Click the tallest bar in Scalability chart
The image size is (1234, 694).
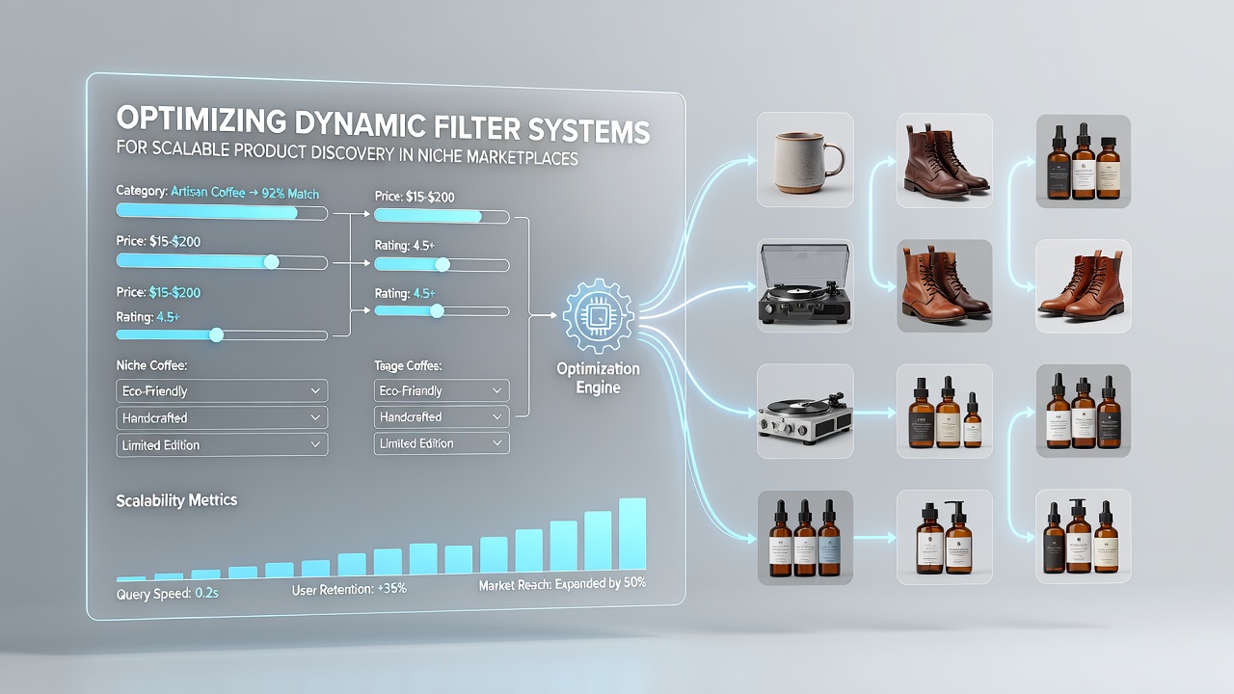pyautogui.click(x=632, y=534)
